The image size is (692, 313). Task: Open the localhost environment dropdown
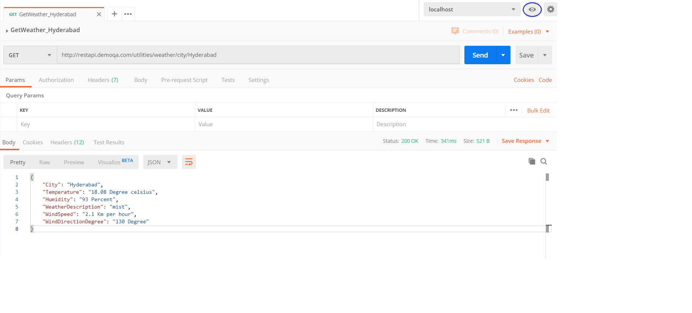471,10
